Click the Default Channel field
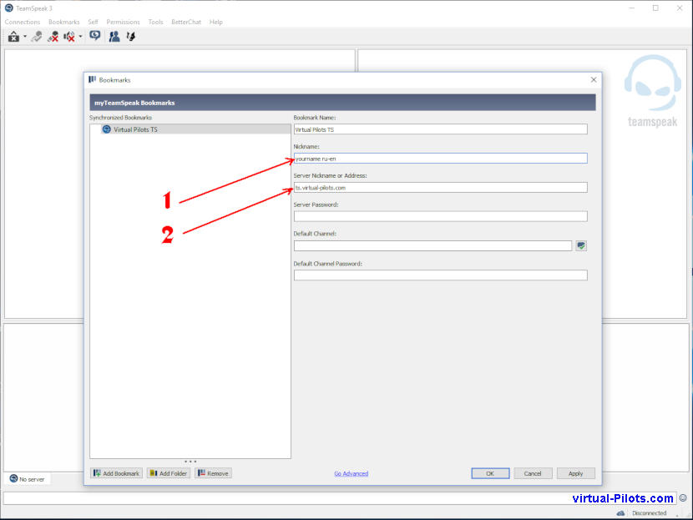This screenshot has width=693, height=520. [x=432, y=245]
